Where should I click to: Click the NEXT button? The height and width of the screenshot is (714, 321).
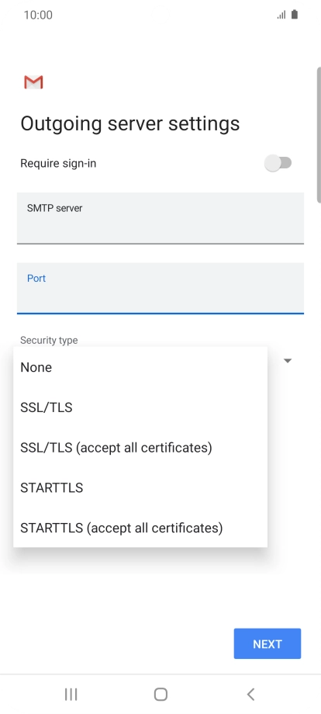coord(267,643)
